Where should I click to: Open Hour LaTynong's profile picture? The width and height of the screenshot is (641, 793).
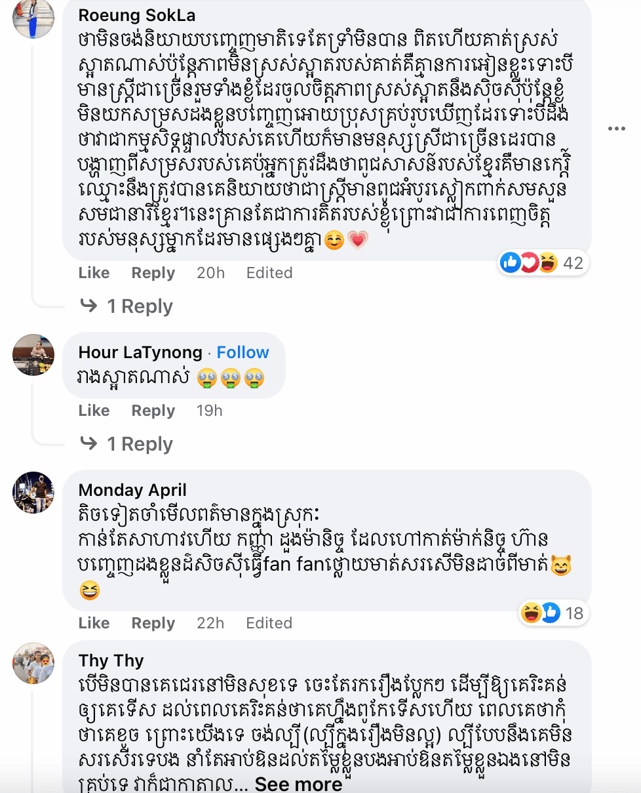click(33, 354)
